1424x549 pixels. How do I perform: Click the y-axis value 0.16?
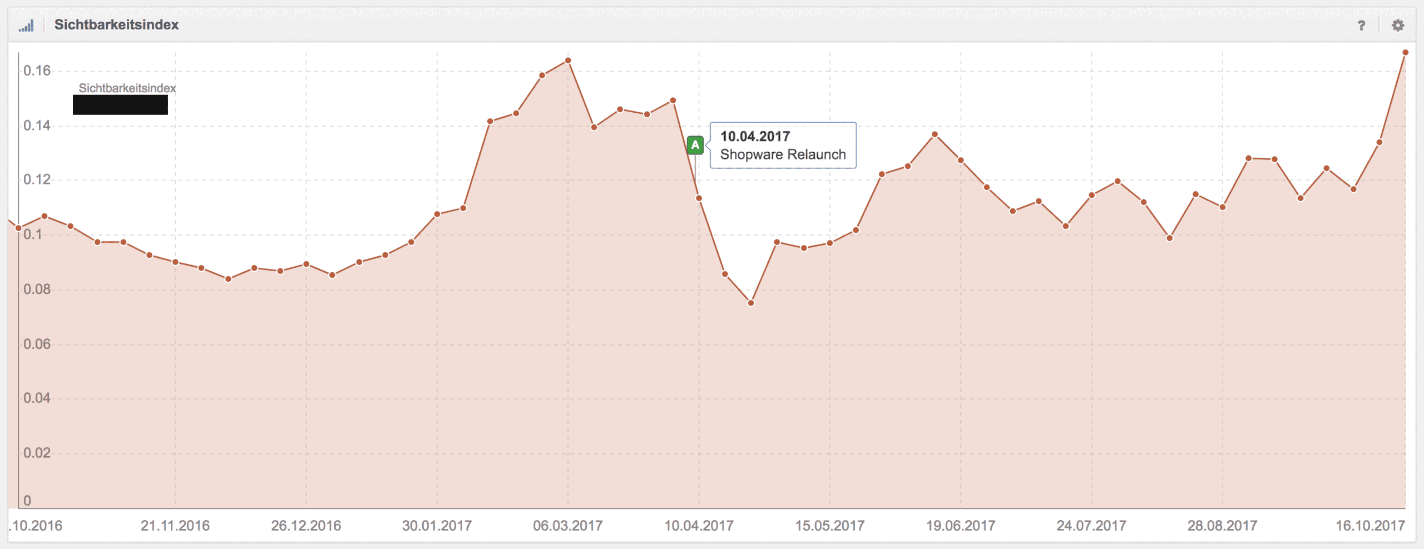coord(37,71)
